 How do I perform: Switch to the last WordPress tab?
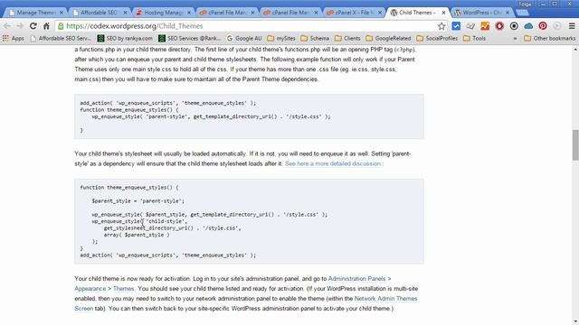(x=481, y=13)
